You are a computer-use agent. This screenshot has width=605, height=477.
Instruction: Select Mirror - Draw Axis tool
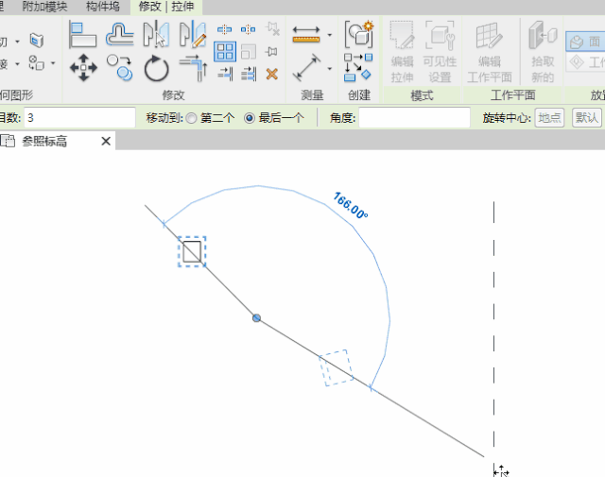pyautogui.click(x=193, y=35)
